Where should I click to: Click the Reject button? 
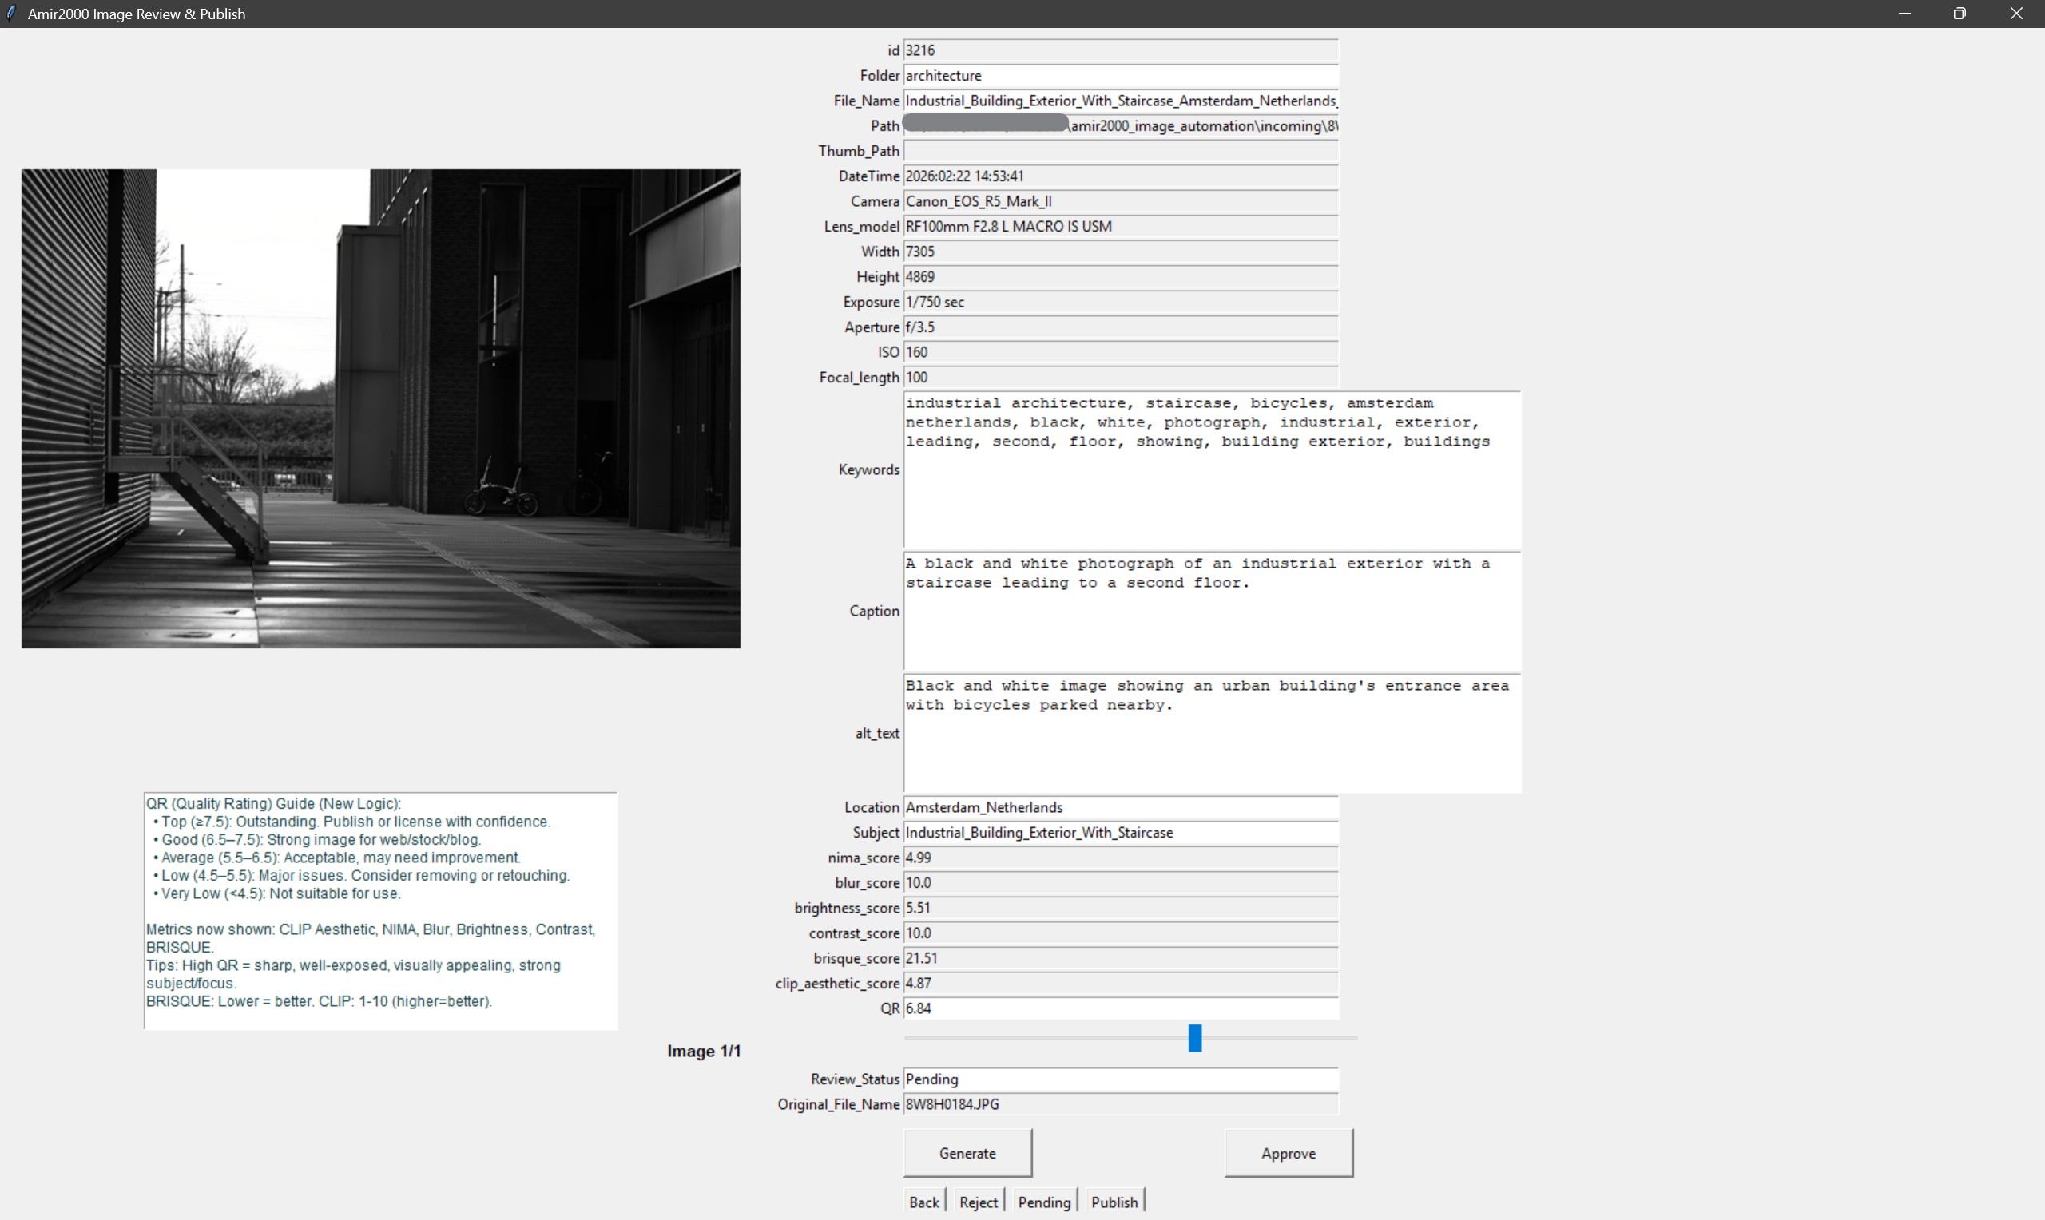point(978,1200)
